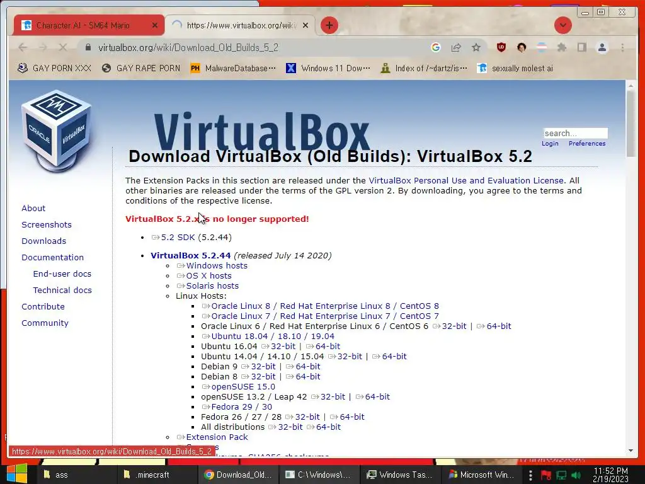Image resolution: width=645 pixels, height=484 pixels.
Task: Select the virtualbox.org/wiki tab
Action: (x=241, y=25)
